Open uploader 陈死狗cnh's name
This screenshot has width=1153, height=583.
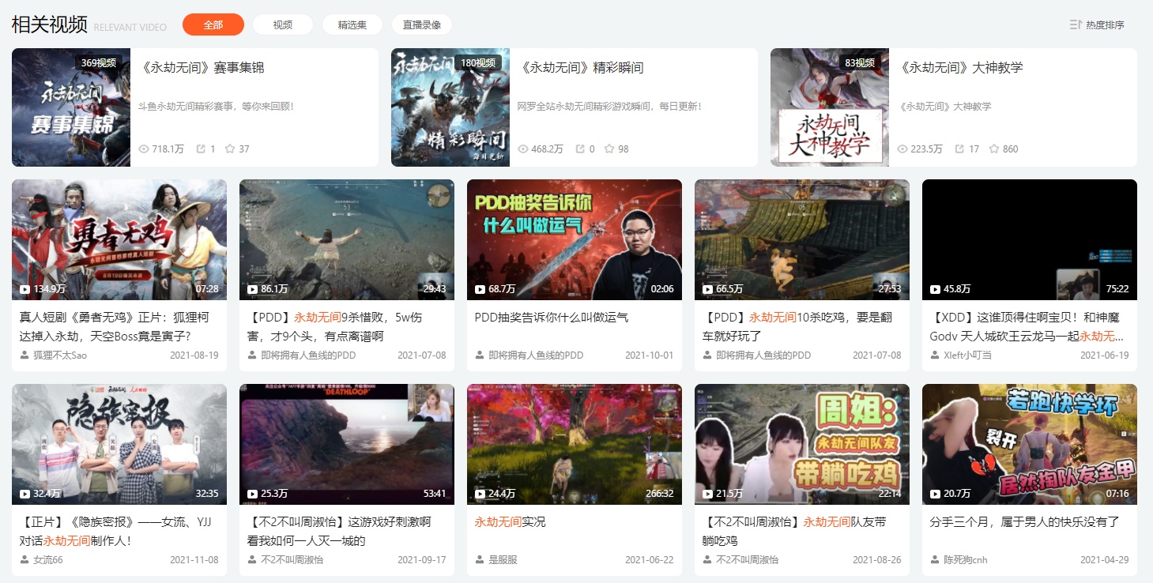[966, 560]
